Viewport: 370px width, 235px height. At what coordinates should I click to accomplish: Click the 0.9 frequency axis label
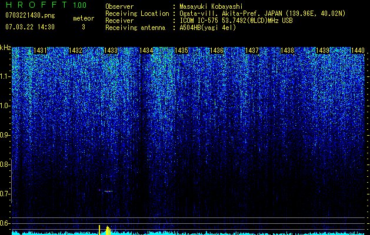coord(5,135)
